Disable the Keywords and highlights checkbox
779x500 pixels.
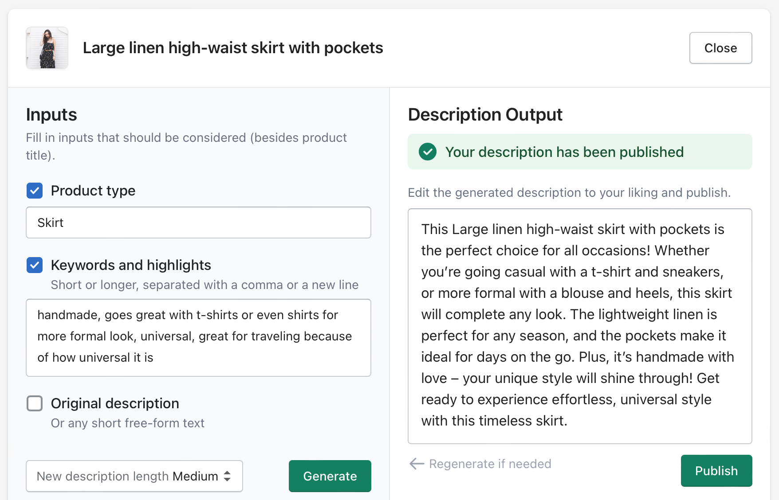[35, 265]
